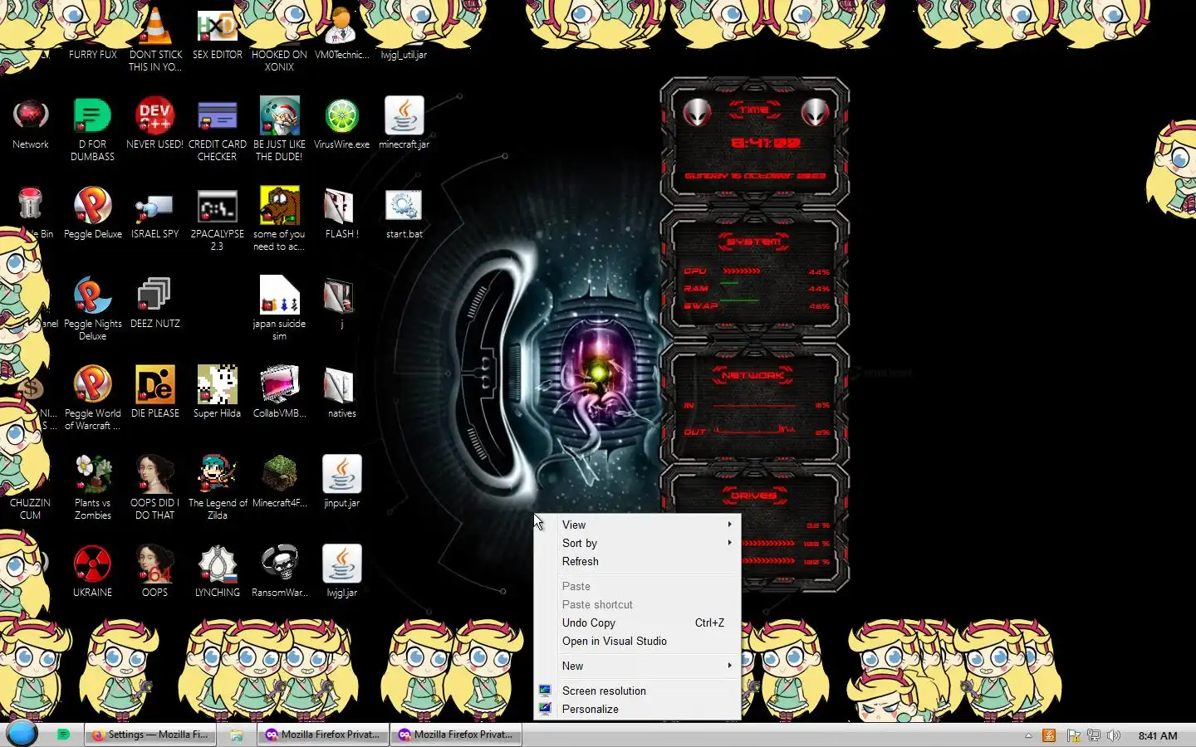Select the OOPS DID I DO THAT icon
This screenshot has height=747, width=1196.
tap(155, 475)
